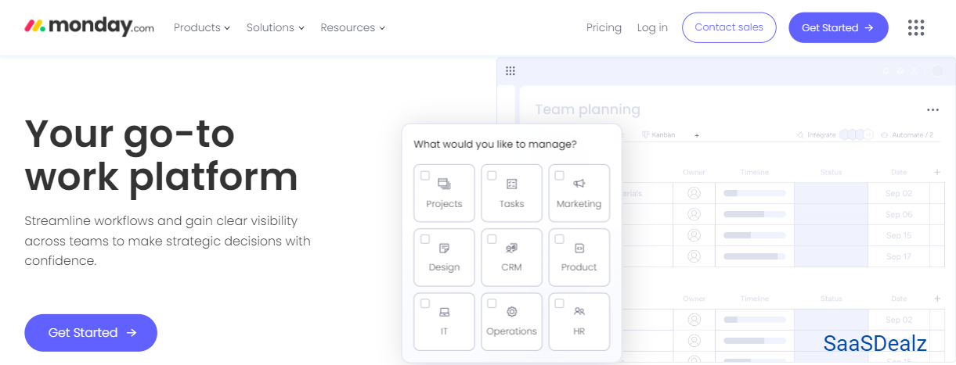
Task: Click the owner avatar in Sep 15 row
Action: pyautogui.click(x=694, y=235)
